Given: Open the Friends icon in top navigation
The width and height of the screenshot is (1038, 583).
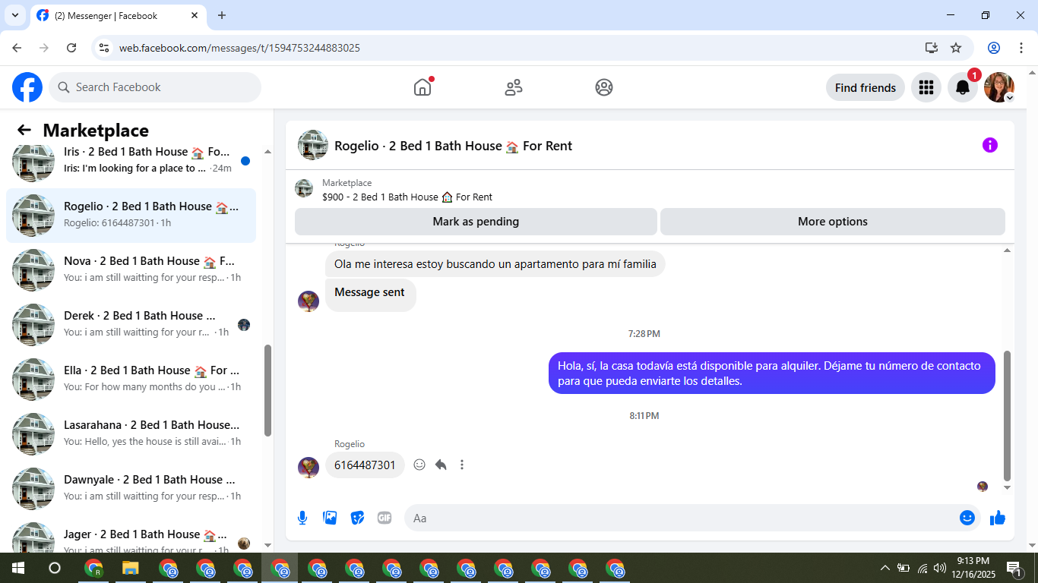Looking at the screenshot, I should coord(514,87).
